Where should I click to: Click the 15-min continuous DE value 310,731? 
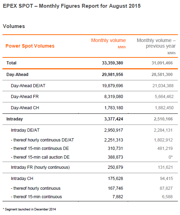(115, 148)
